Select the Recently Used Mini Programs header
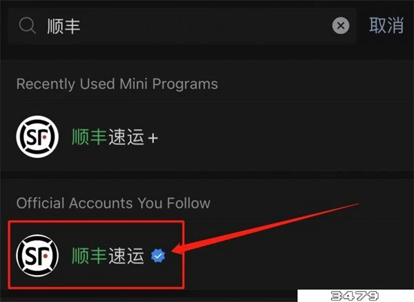The width and height of the screenshot is (414, 302). pos(117,84)
